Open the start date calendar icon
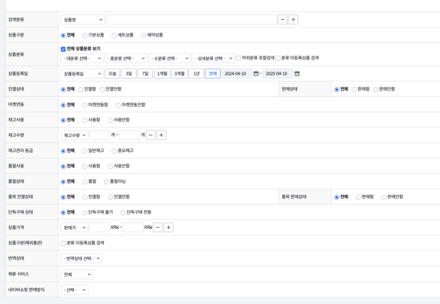440x304 pixels. click(256, 74)
